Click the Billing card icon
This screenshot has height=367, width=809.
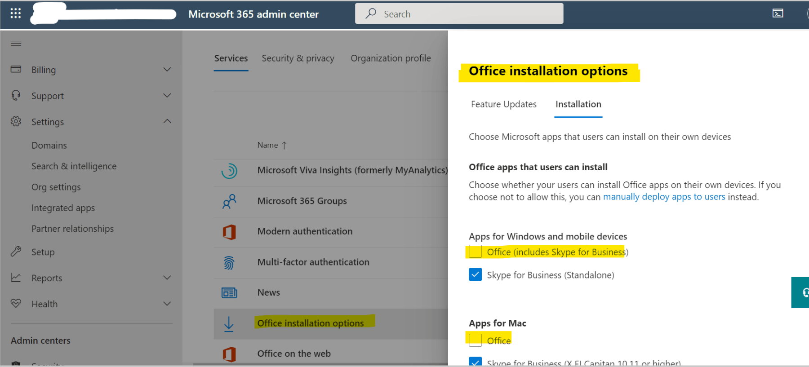click(16, 69)
